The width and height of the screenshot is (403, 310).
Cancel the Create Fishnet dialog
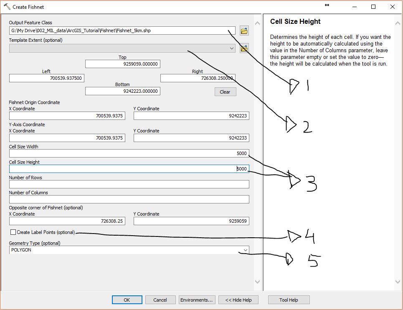pyautogui.click(x=161, y=300)
